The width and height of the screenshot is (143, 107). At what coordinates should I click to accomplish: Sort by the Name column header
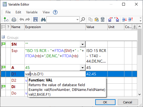pos(18,27)
